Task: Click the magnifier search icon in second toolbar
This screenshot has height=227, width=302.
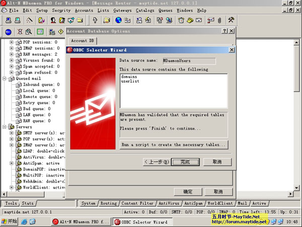Action: [29, 32]
